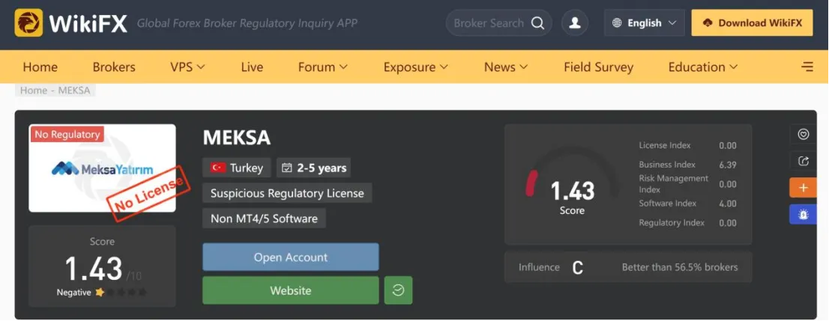Viewport: 829px width, 321px height.
Task: Expand the Exposure menu
Action: click(x=415, y=67)
